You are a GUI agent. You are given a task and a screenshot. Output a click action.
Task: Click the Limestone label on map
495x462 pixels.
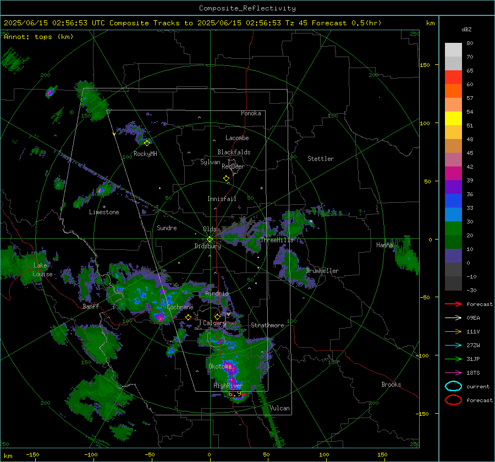(104, 212)
